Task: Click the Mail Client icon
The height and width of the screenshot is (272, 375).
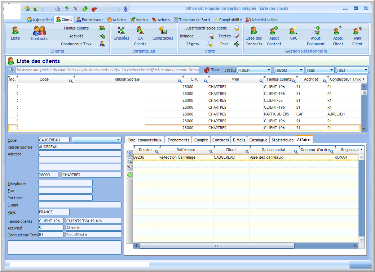Action: (357, 31)
